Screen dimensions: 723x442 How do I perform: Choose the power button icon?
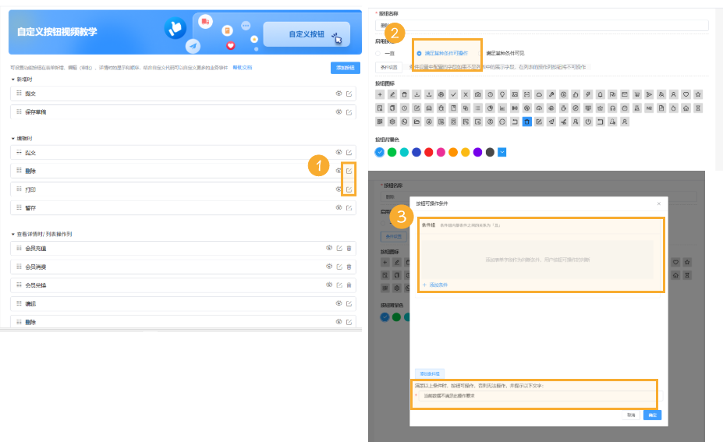point(588,122)
